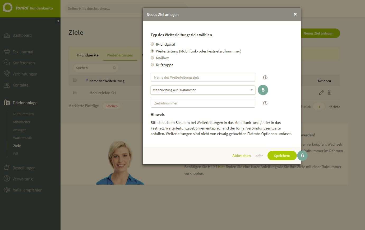Click the Fax-Journal printer icon

pyautogui.click(x=7, y=52)
